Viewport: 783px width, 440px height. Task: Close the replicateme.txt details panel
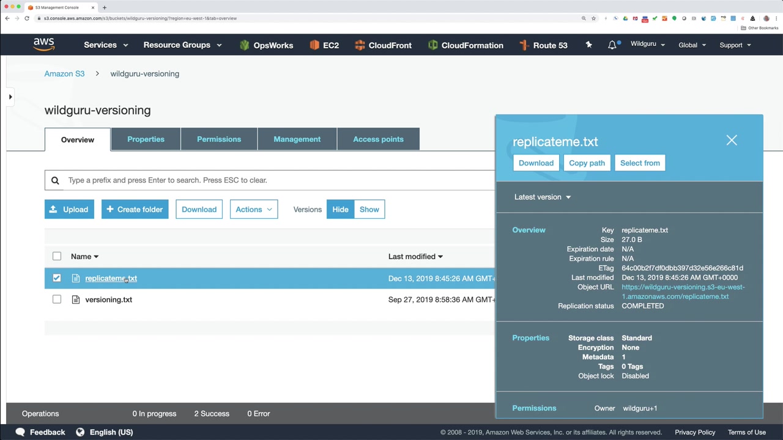(732, 141)
